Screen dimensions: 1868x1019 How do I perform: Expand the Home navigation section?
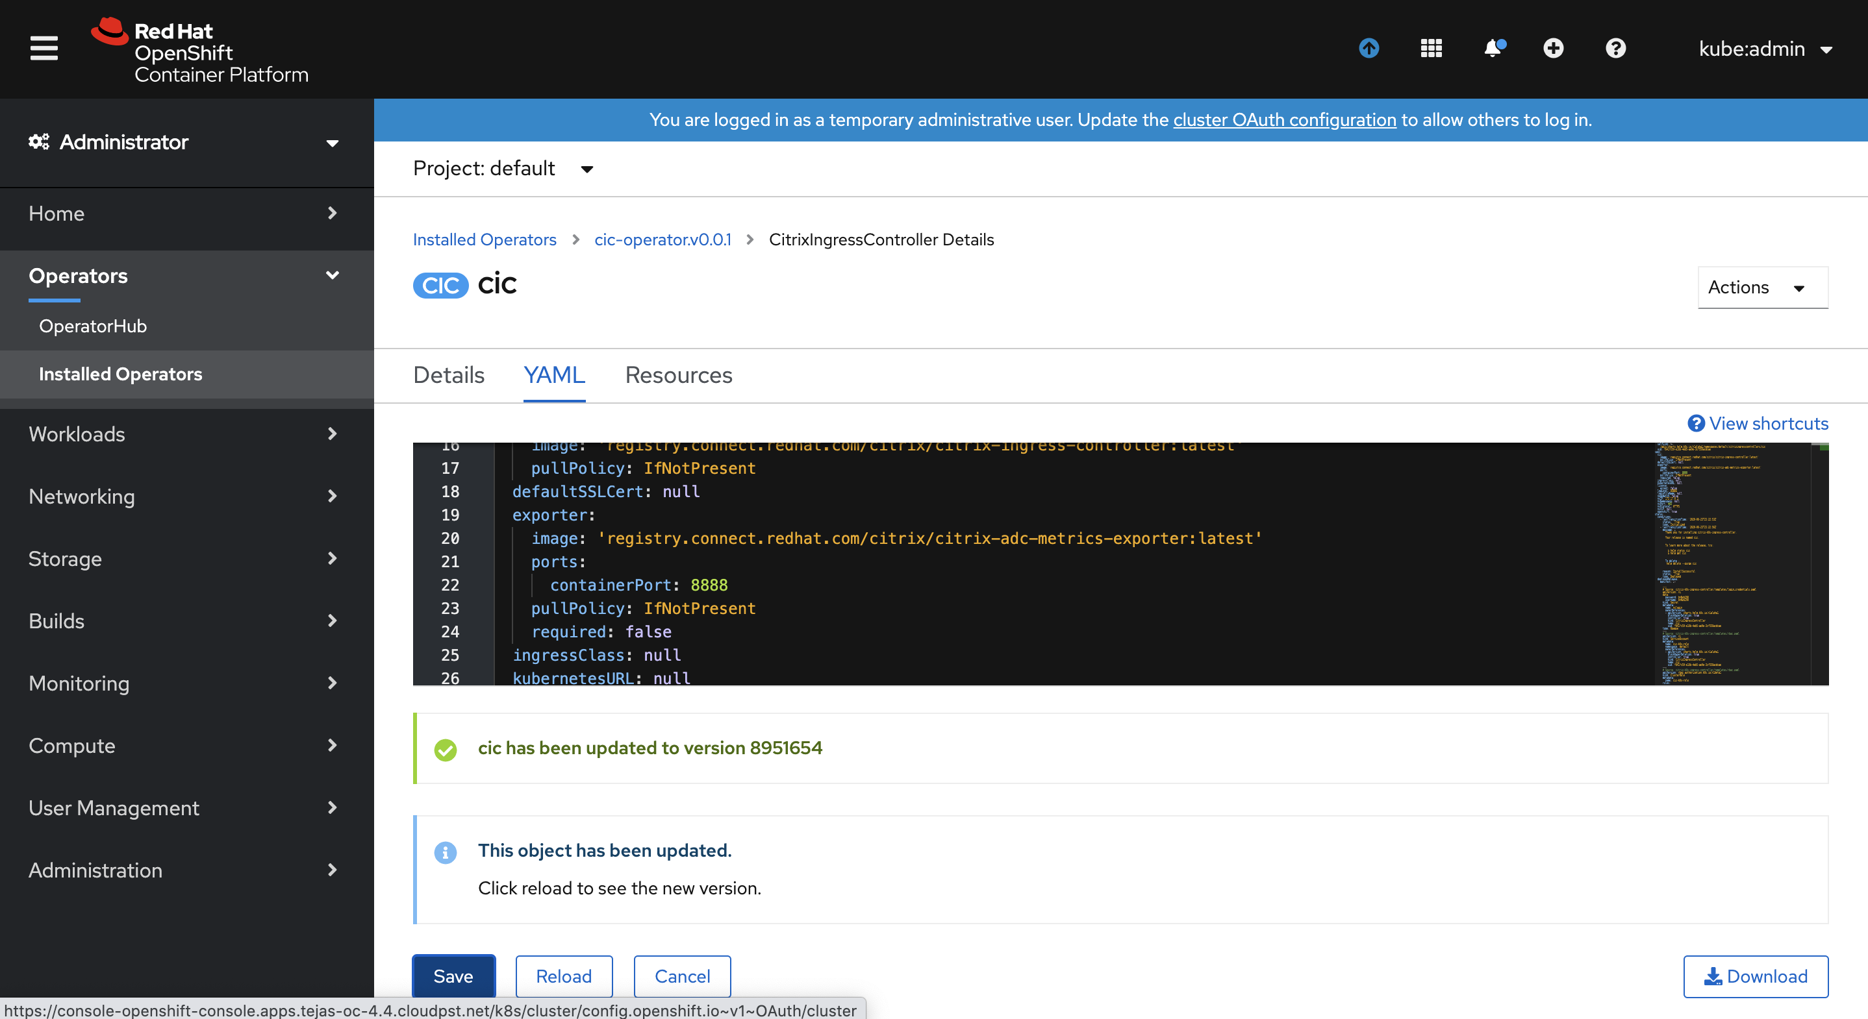click(x=187, y=213)
